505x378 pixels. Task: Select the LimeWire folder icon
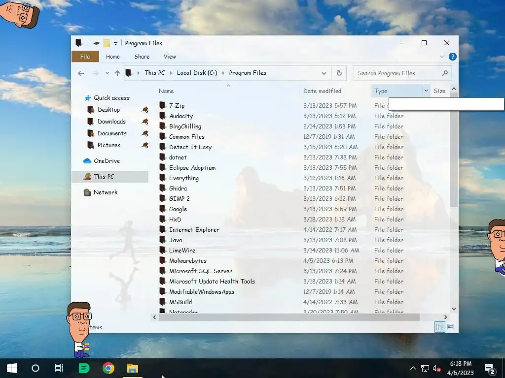[x=163, y=250]
